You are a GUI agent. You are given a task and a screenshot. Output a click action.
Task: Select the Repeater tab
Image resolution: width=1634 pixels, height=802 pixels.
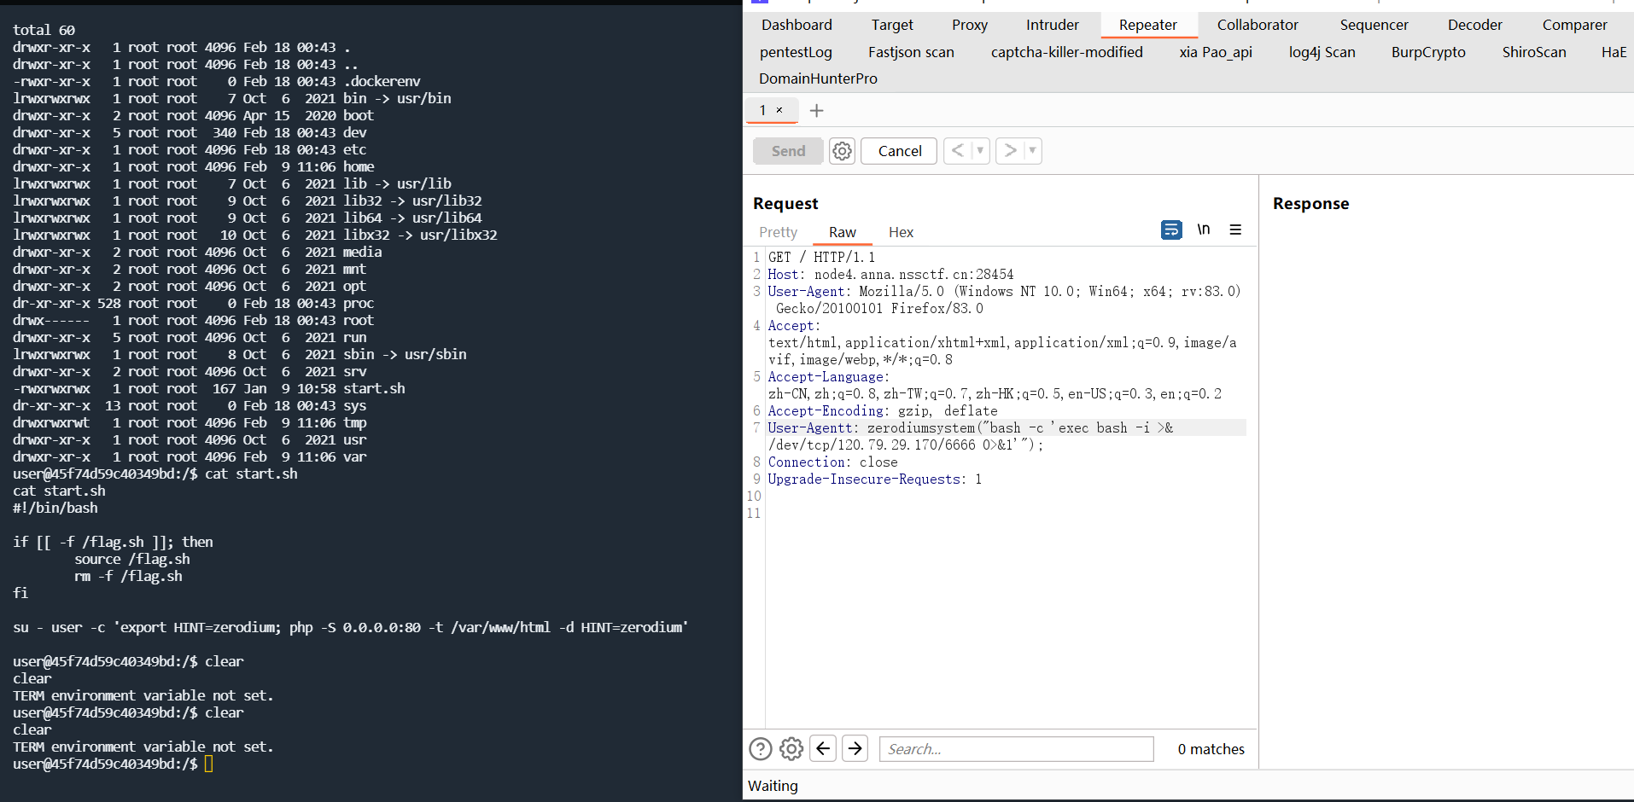[x=1148, y=25]
